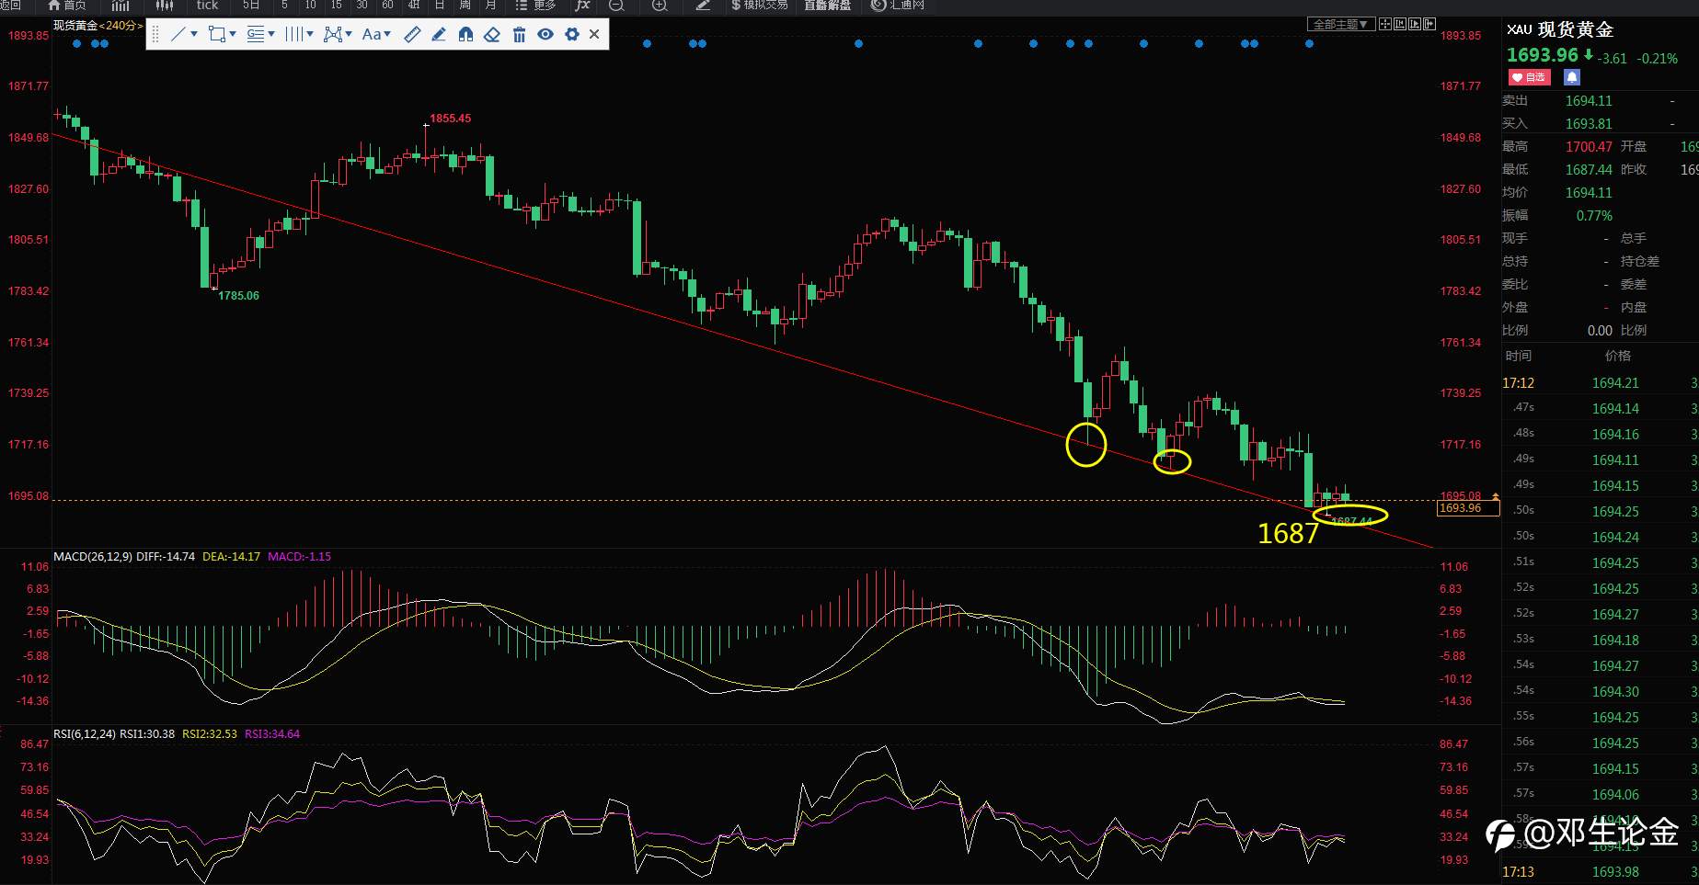Open the line tool dropdown arrow
Screen dimensions: 1699x885
pos(194,35)
